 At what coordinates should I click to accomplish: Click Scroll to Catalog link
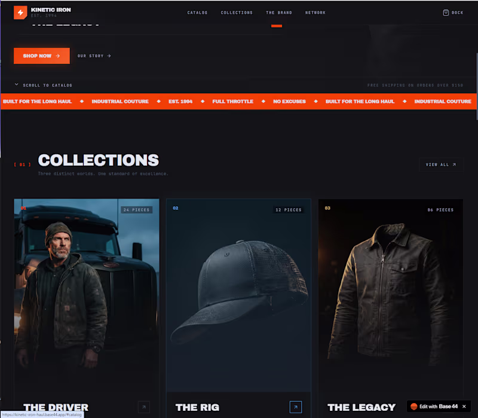coord(47,85)
